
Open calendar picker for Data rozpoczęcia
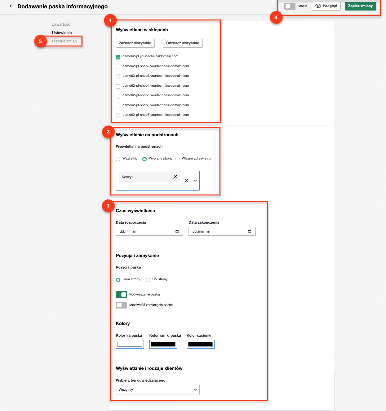pyautogui.click(x=177, y=231)
